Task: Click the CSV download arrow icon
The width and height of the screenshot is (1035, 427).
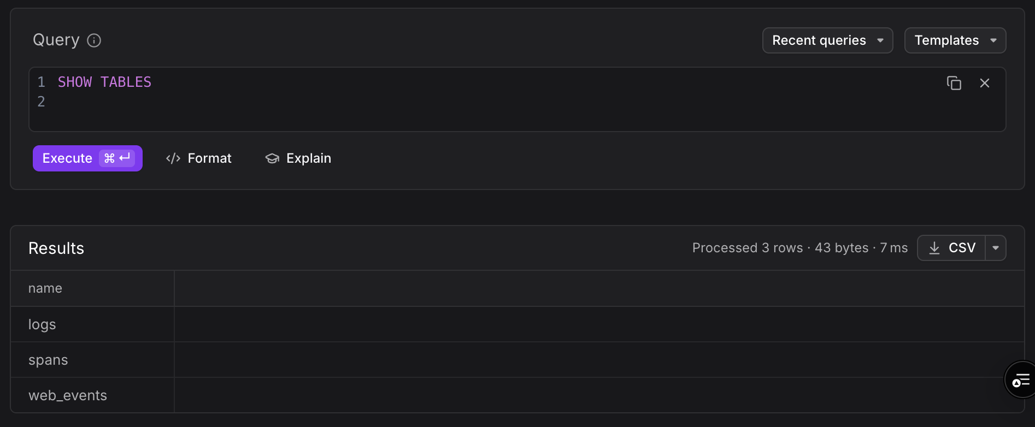Action: pos(934,248)
